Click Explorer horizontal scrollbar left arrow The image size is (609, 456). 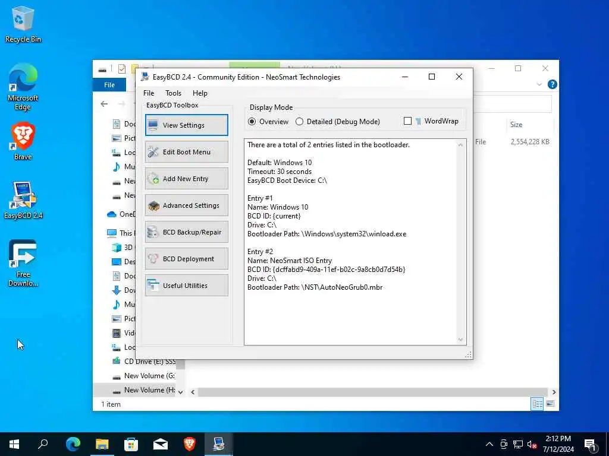click(193, 392)
